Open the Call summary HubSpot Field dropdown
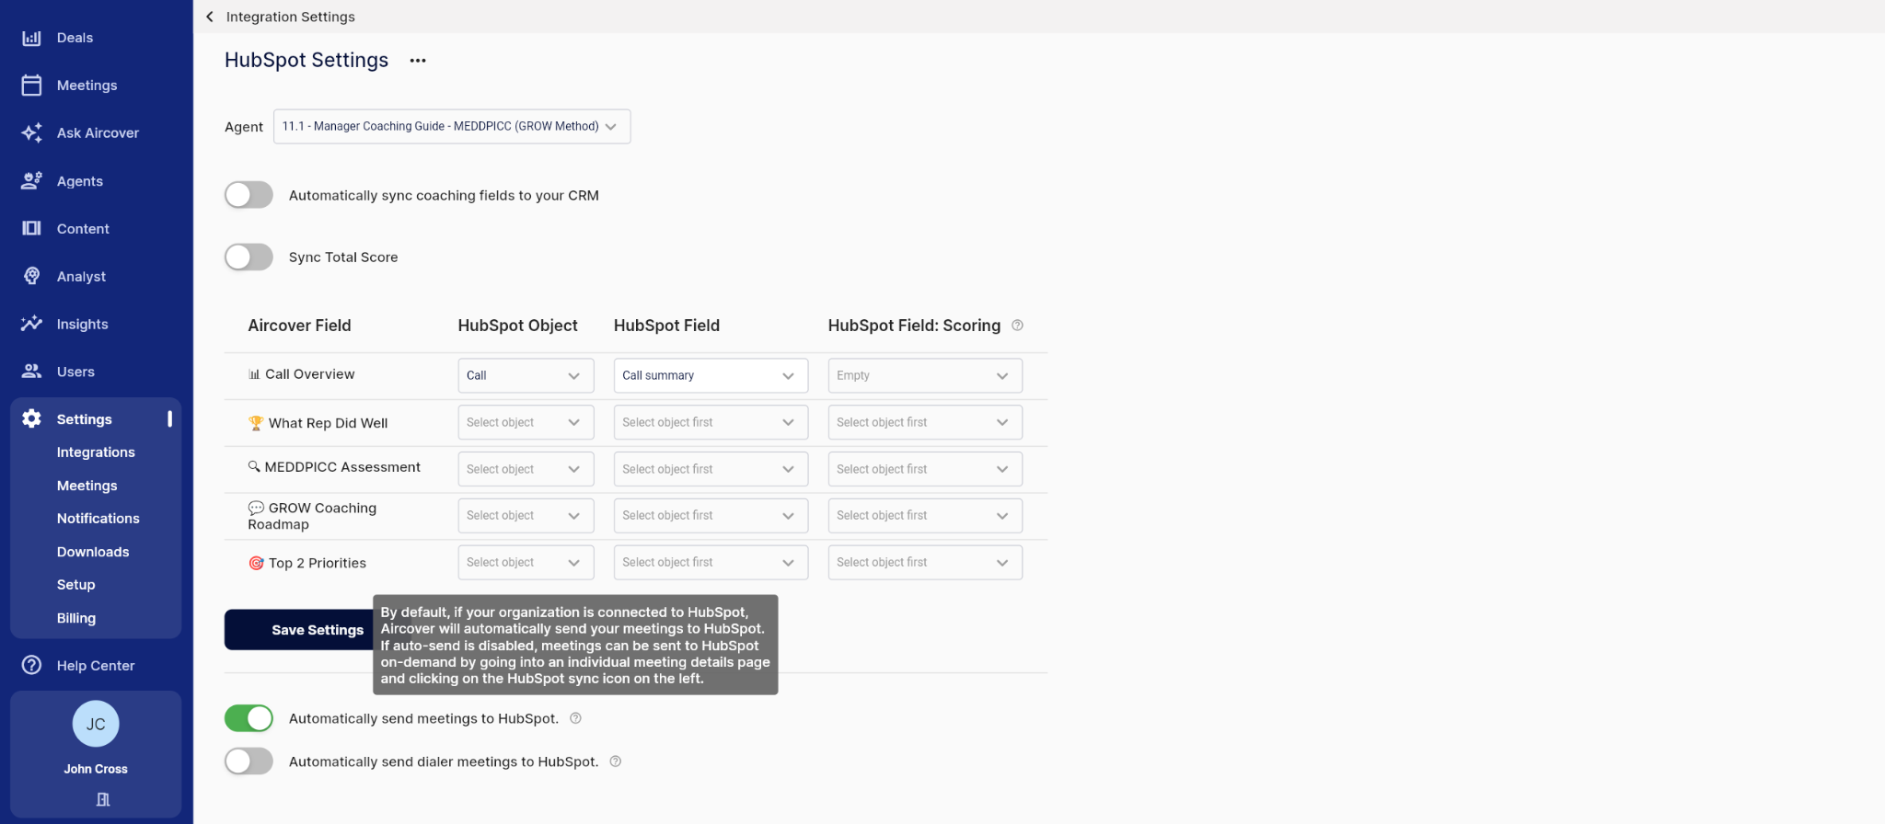Screen dimensions: 1885x824 [x=711, y=375]
